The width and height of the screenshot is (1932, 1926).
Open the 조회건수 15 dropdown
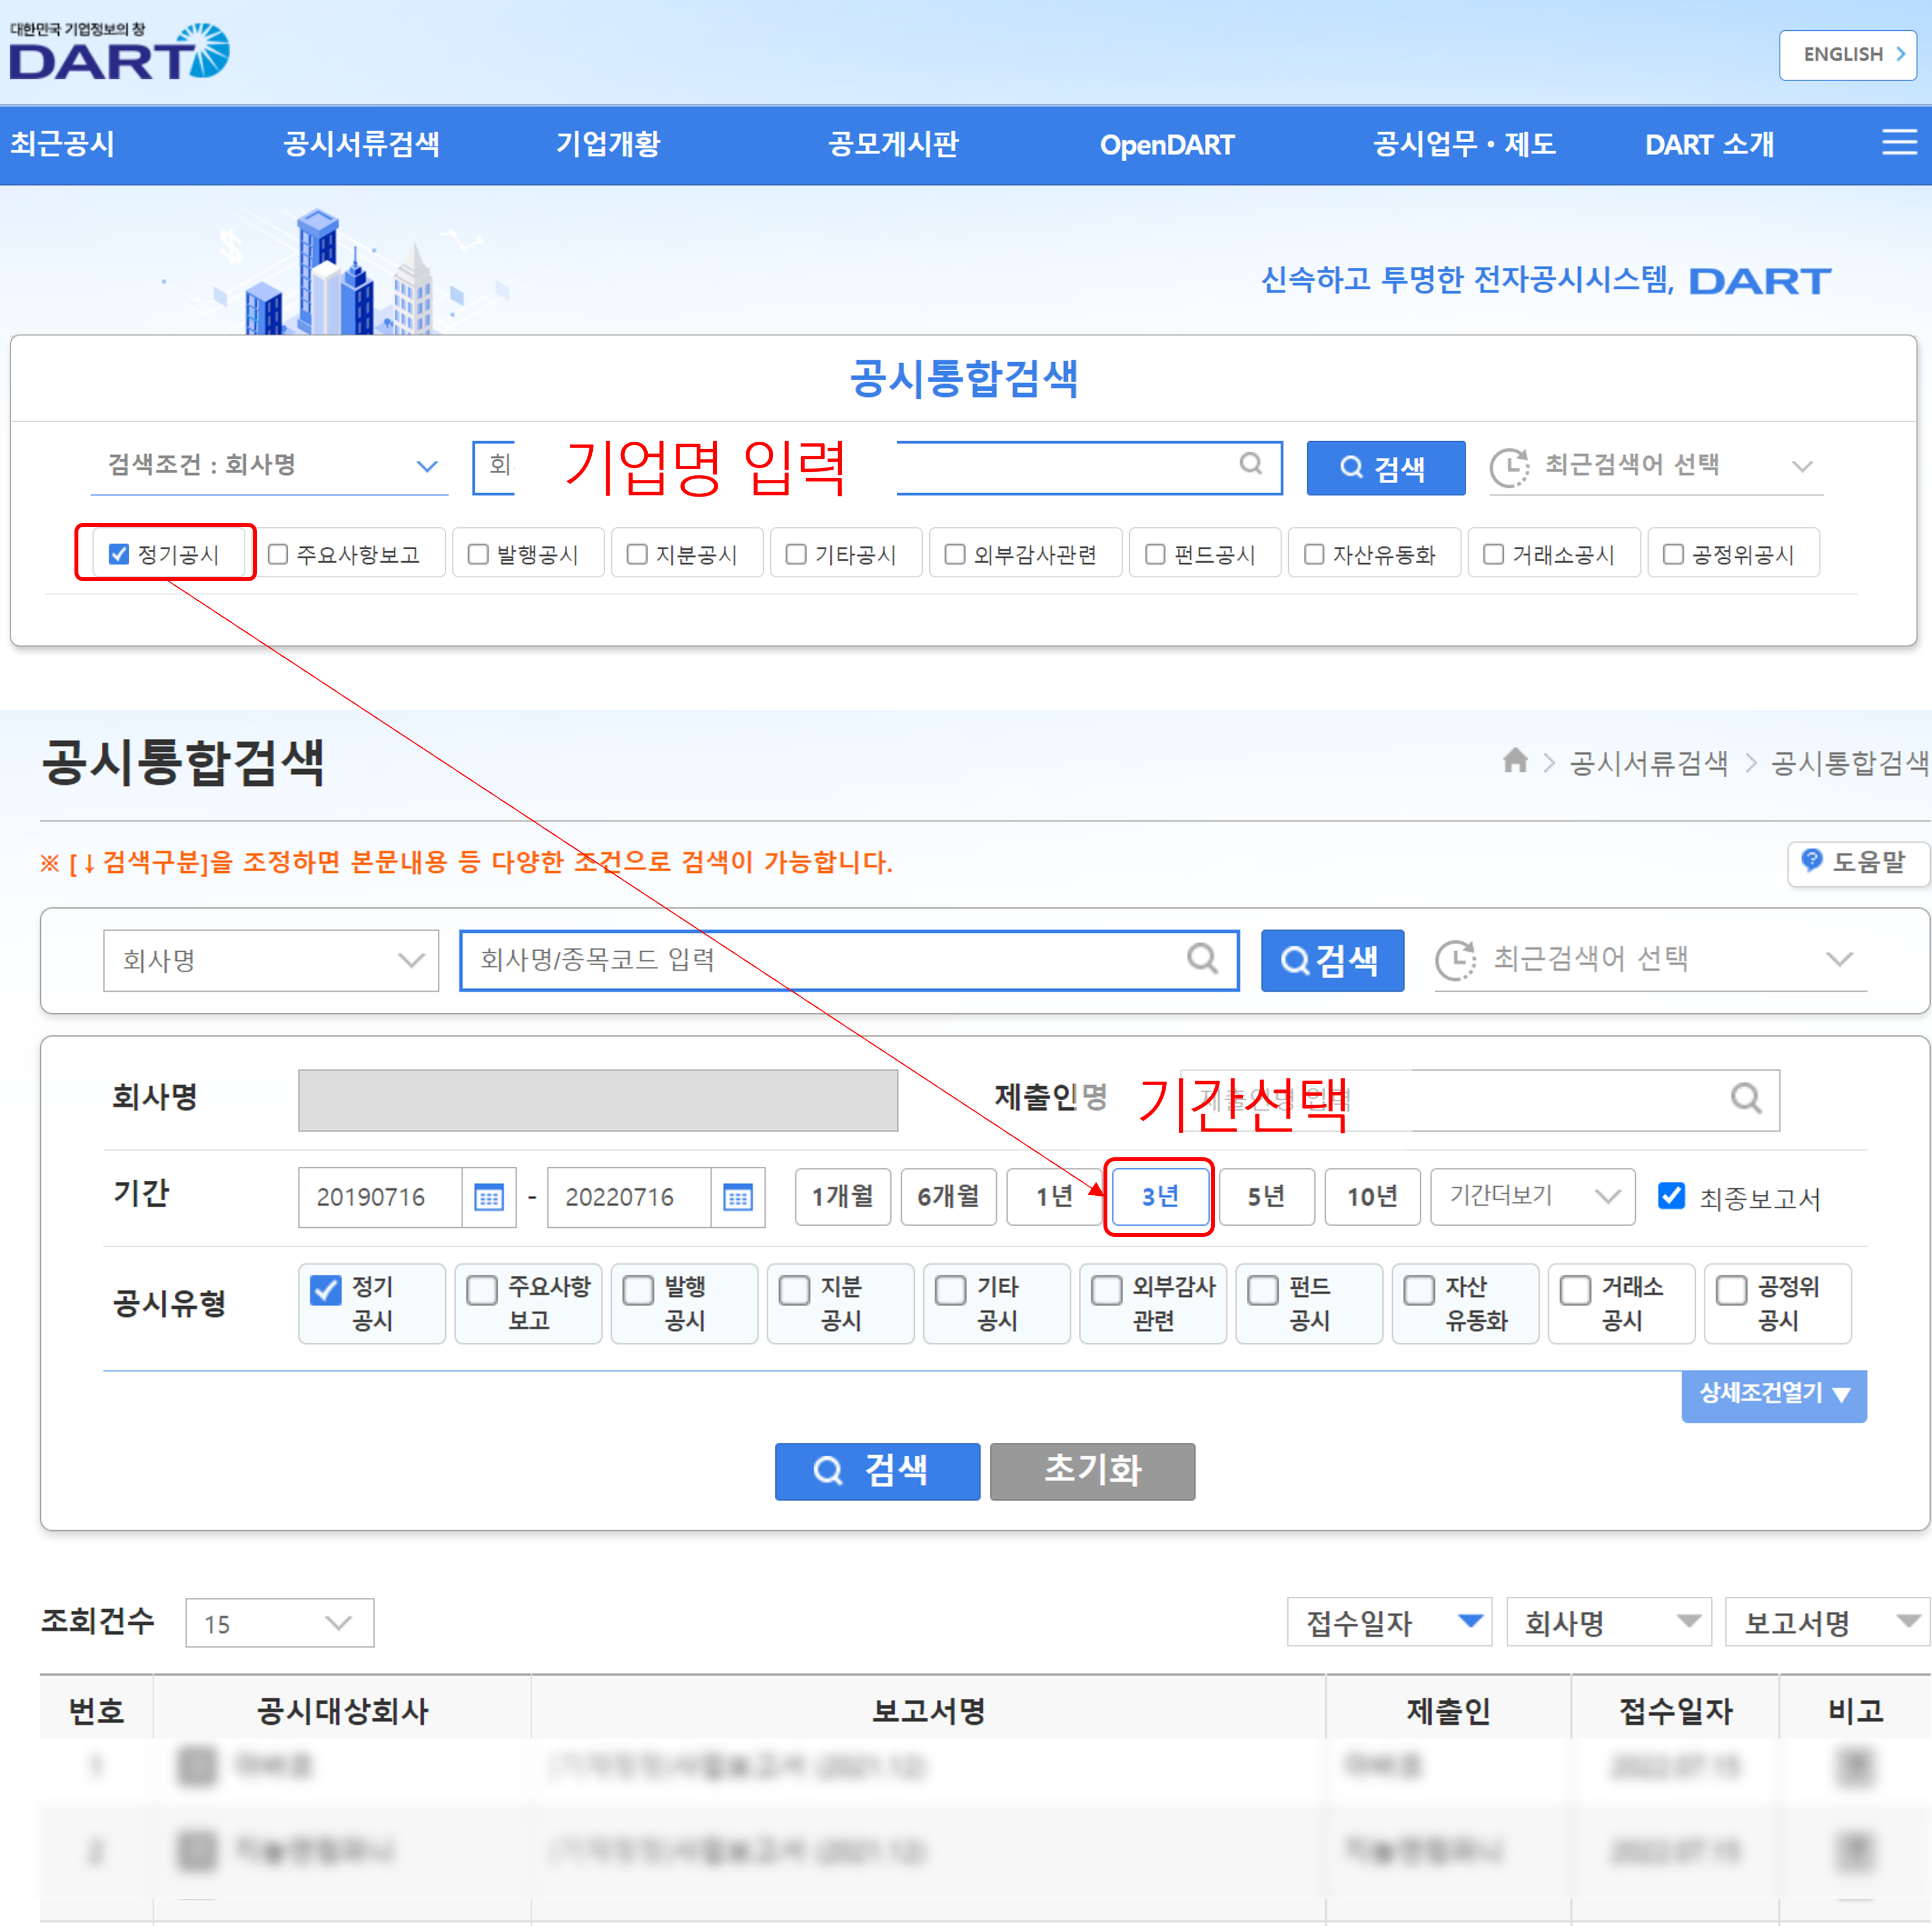(279, 1623)
